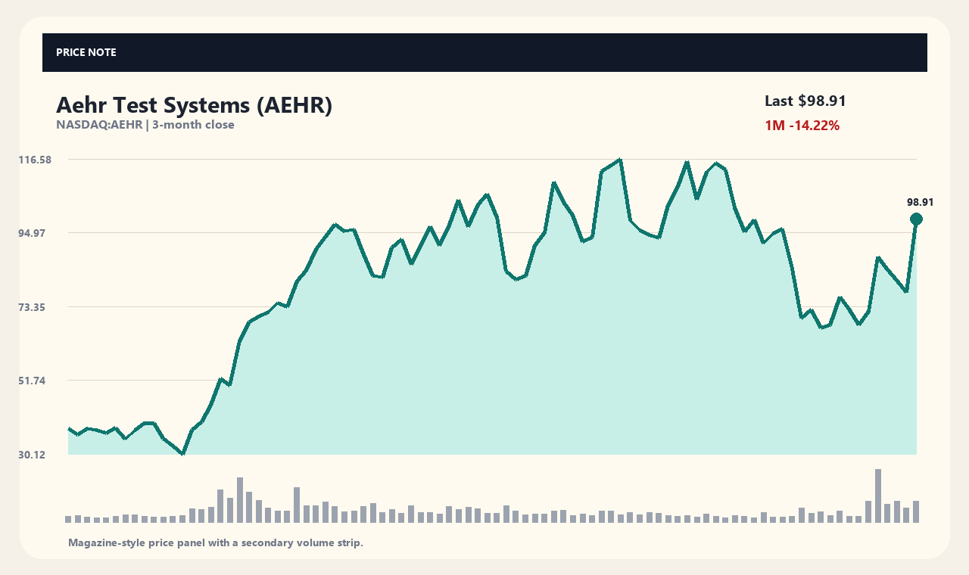Click the 94.97 y-axis label
This screenshot has width=969, height=575.
[33, 233]
